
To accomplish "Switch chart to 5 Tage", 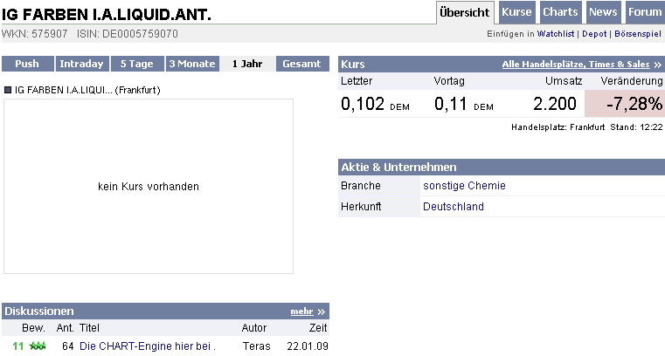I will coord(137,64).
